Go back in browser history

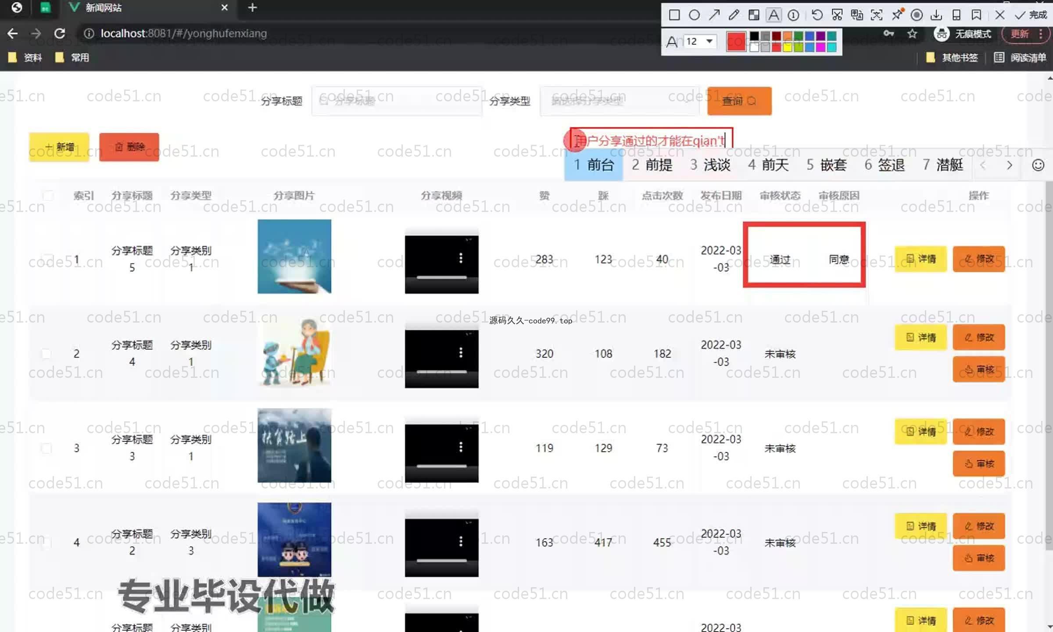click(12, 33)
